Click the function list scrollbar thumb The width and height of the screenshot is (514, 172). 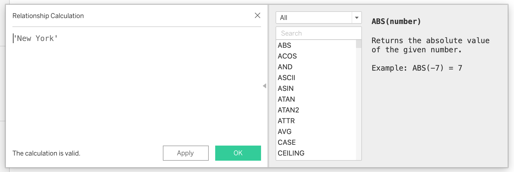358,44
